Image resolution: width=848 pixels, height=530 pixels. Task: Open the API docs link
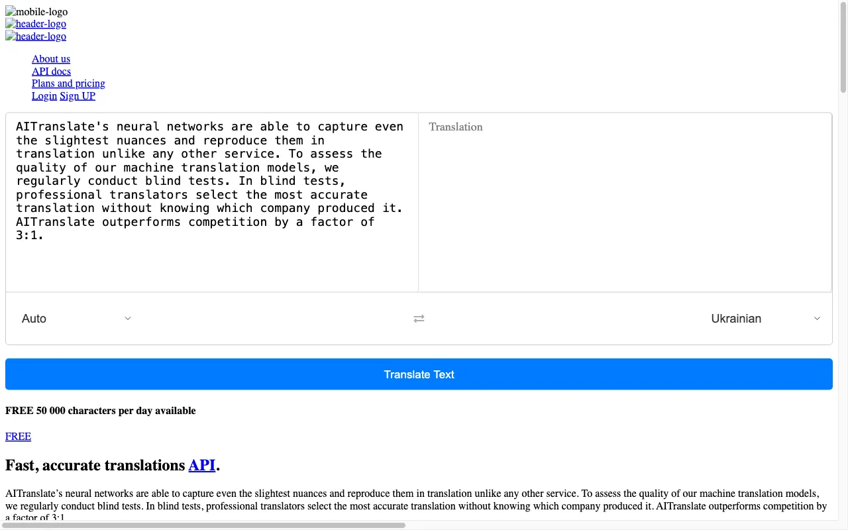(x=51, y=72)
